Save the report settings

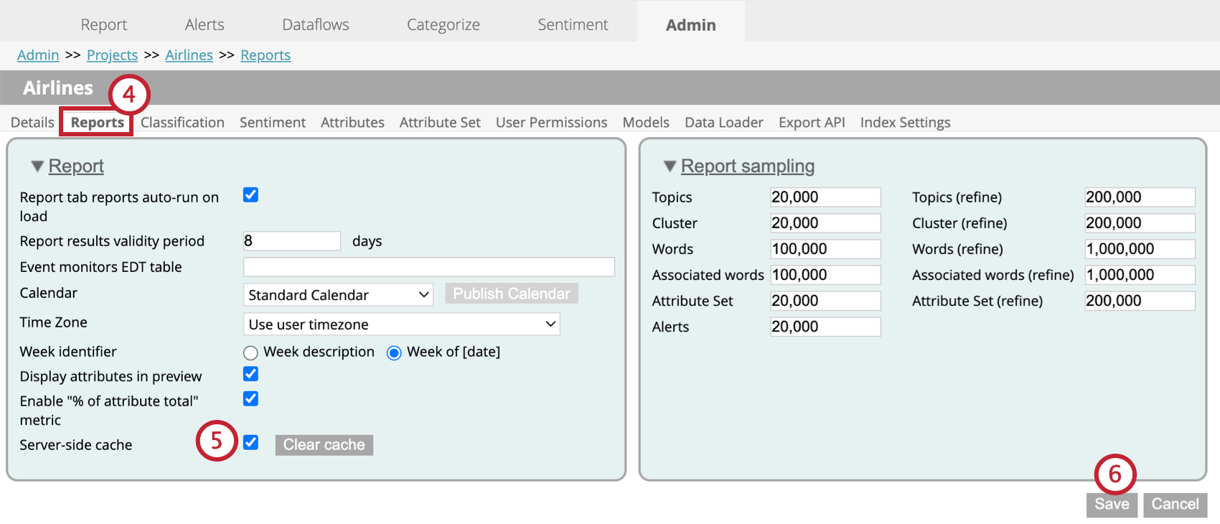1112,505
